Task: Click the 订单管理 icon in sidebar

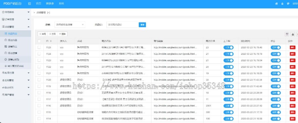Action: 3,20
